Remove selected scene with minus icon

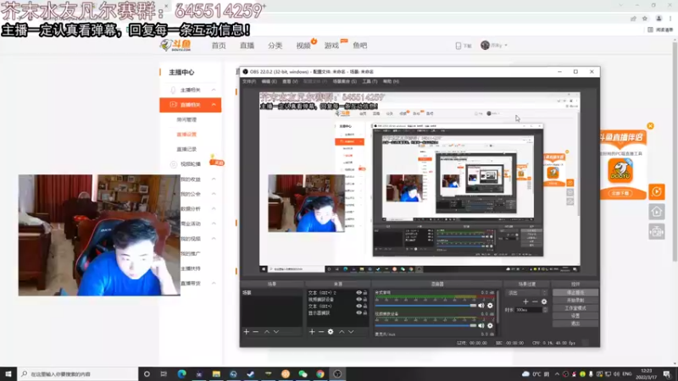[x=256, y=332]
